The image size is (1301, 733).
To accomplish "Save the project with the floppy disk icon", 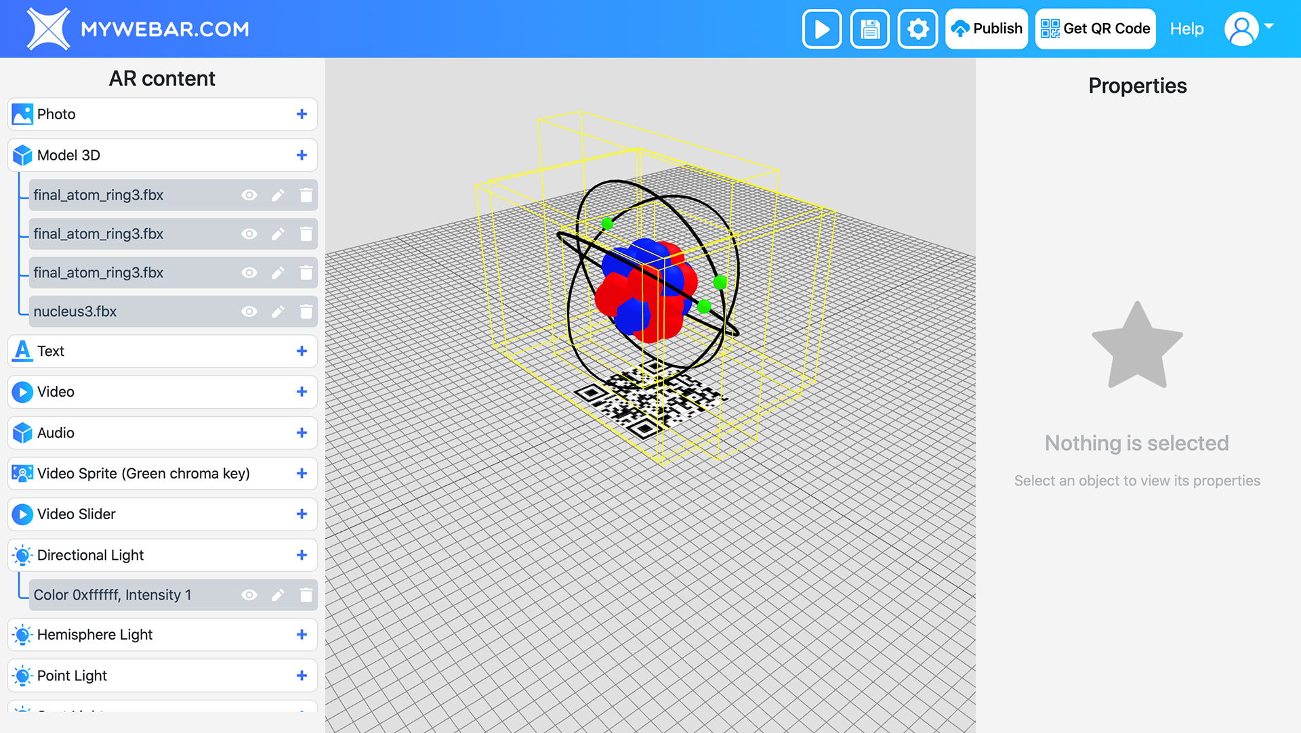I will pos(869,28).
